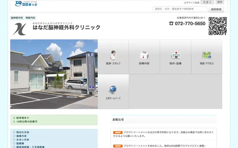238x148 pixels.
Task: Click phone number 072-770-5650
Action: click(x=190, y=23)
